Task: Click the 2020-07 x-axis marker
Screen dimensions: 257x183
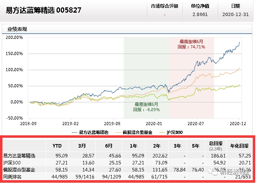Action: click(196, 124)
